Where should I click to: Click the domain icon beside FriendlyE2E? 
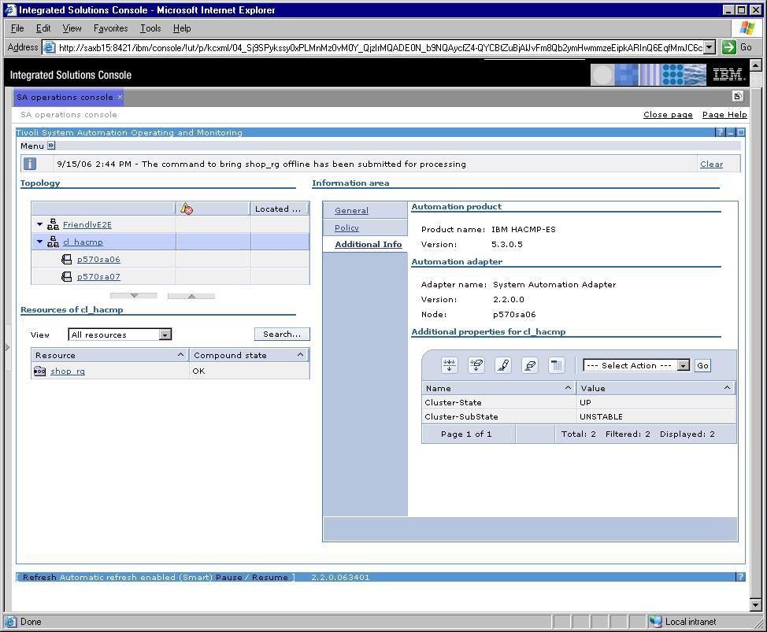tap(53, 224)
